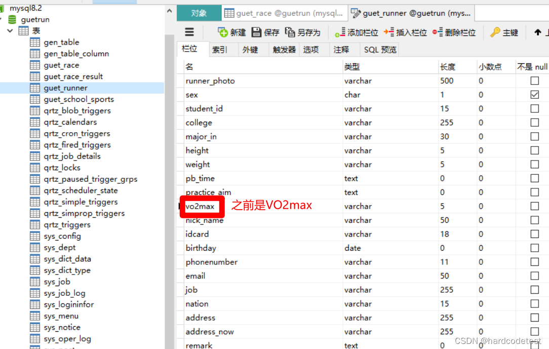Select sys_logininfor in the table tree
This screenshot has width=549, height=349.
(69, 304)
